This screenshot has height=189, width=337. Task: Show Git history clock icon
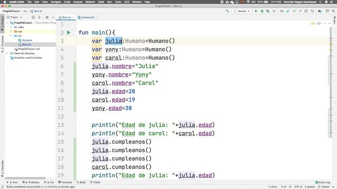[306, 11]
